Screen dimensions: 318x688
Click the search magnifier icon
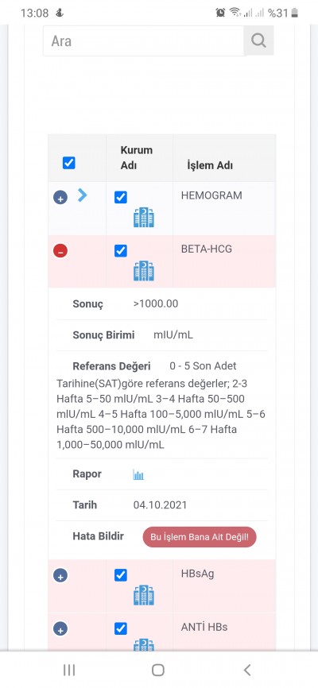pos(258,41)
